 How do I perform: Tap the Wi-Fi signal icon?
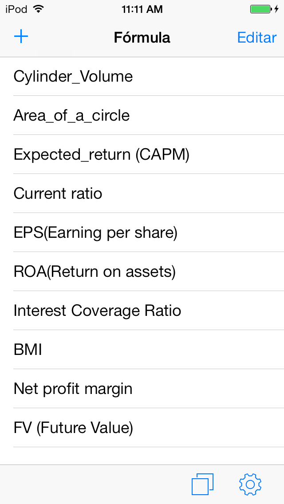tap(39, 9)
